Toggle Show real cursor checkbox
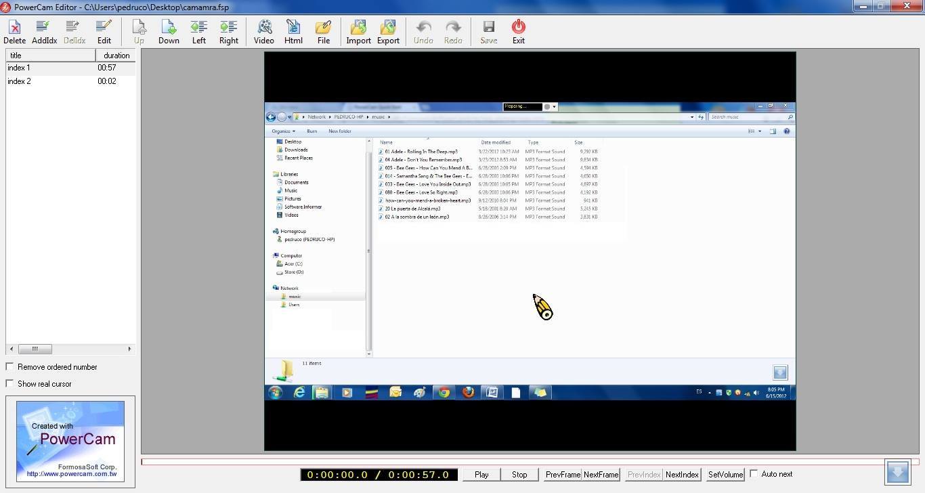The width and height of the screenshot is (925, 493). tap(10, 383)
